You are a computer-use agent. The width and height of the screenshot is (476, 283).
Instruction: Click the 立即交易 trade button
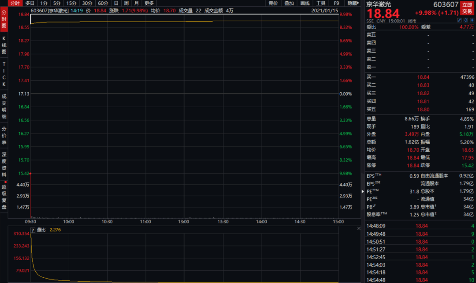coord(467,8)
